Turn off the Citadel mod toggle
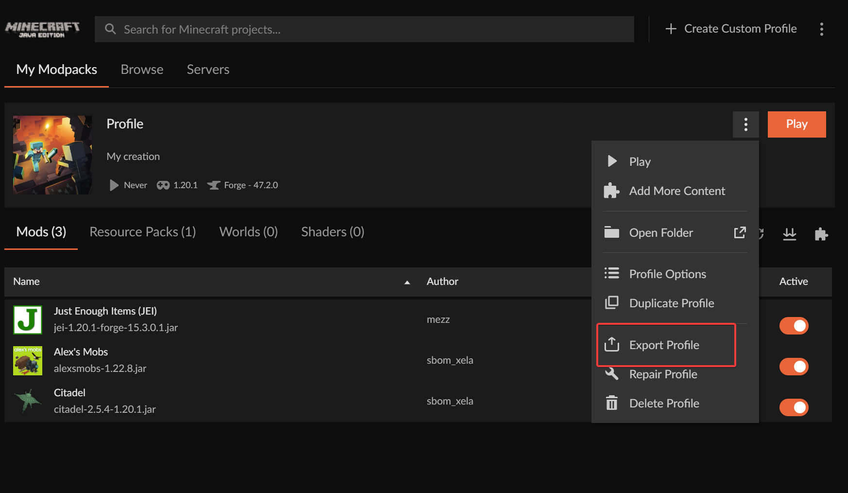The height and width of the screenshot is (493, 848). click(x=794, y=407)
